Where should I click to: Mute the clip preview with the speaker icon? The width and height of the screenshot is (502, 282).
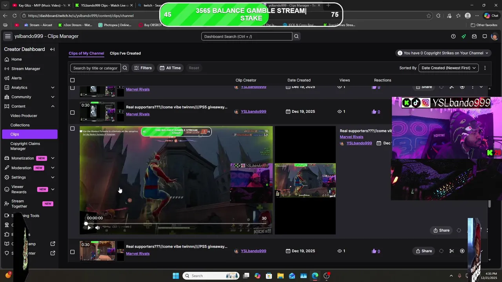coord(97,228)
